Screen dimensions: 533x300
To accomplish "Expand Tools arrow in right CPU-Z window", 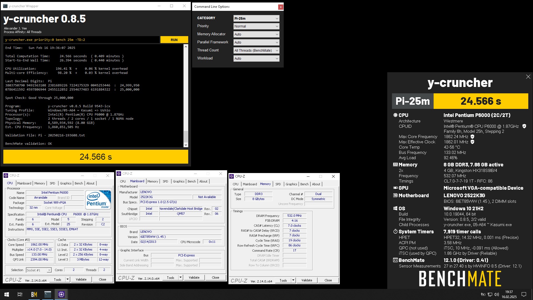I will [293, 280].
